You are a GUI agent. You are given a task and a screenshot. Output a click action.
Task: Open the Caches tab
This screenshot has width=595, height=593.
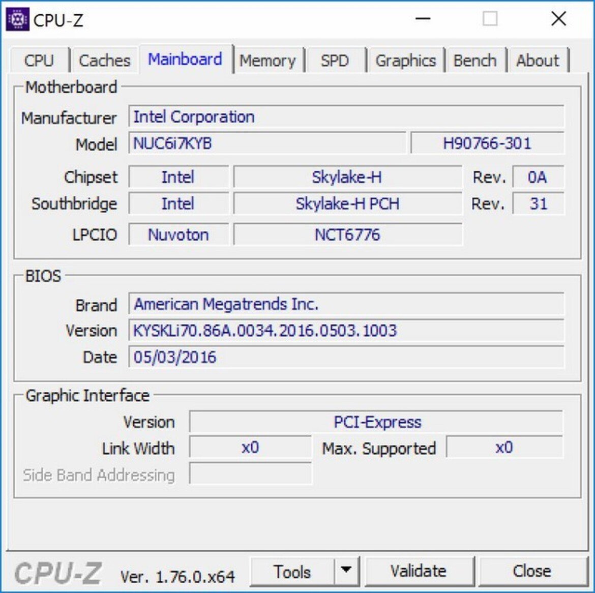[104, 61]
